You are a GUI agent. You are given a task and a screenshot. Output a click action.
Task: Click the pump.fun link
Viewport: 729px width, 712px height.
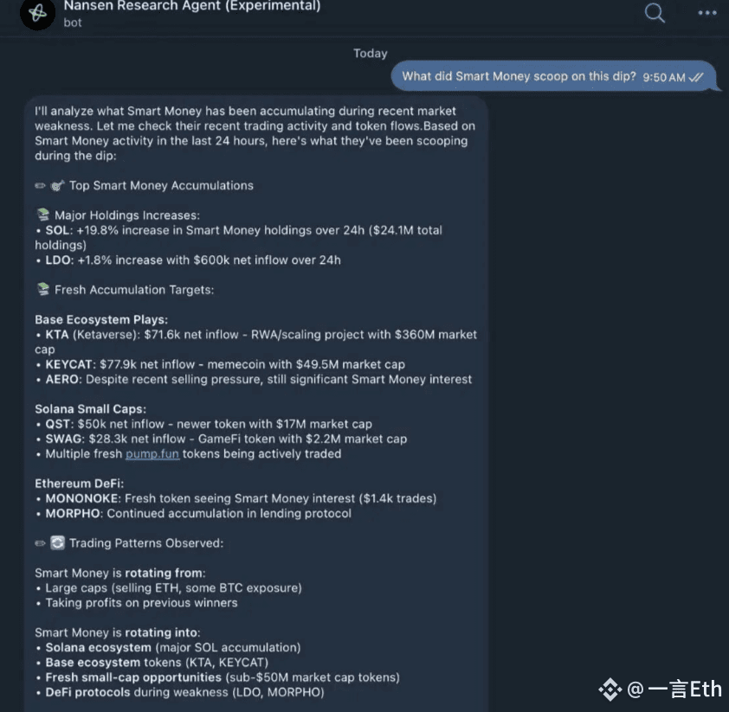[x=152, y=454]
